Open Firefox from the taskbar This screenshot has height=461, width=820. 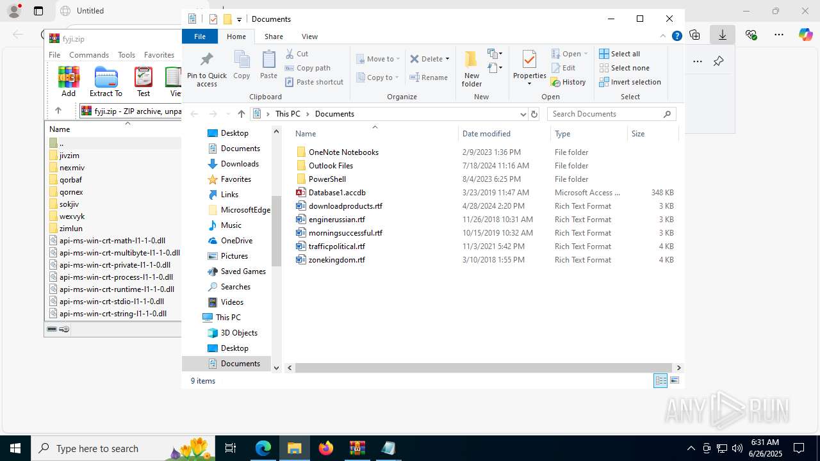coord(326,448)
